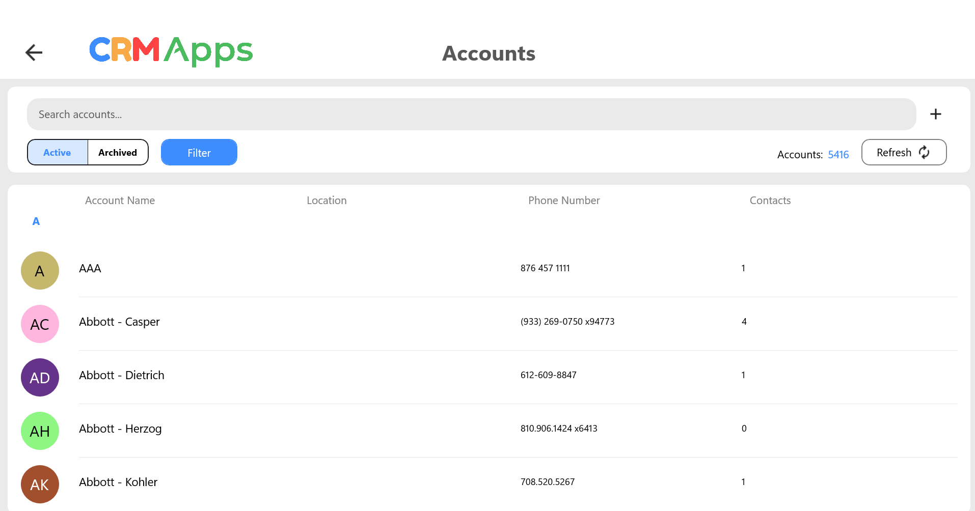Click the Phone Number column header

tap(564, 201)
